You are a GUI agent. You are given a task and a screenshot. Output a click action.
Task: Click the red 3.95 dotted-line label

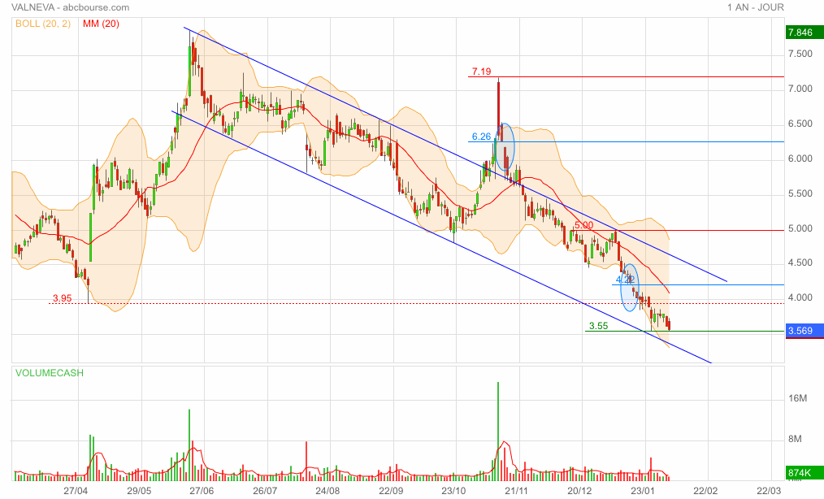point(62,298)
